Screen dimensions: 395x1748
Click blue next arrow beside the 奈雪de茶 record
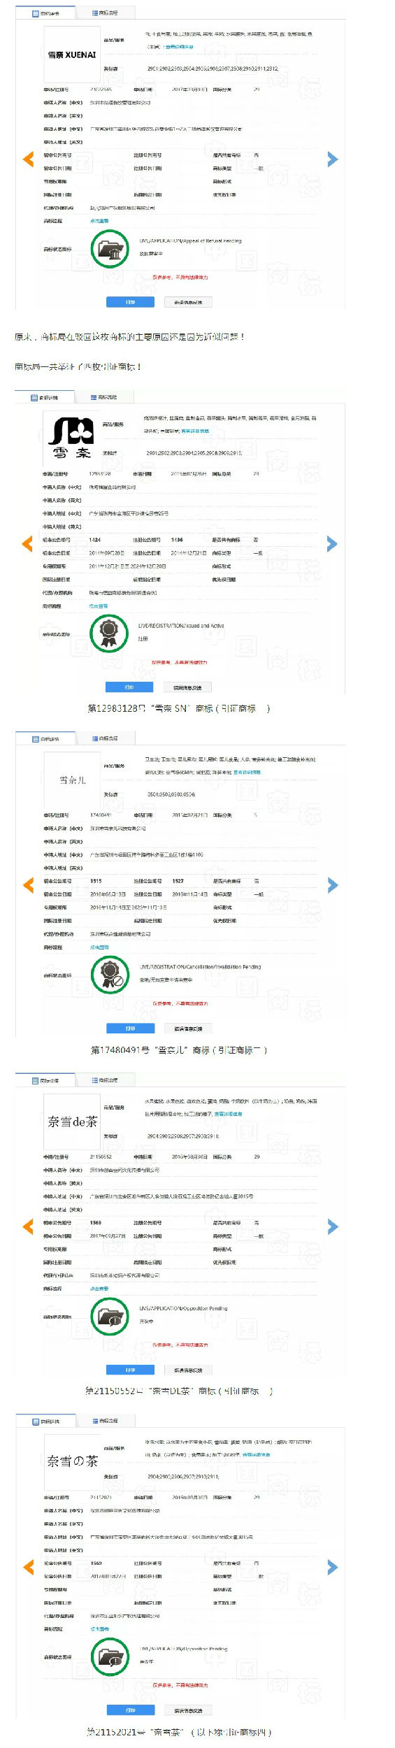(333, 1226)
